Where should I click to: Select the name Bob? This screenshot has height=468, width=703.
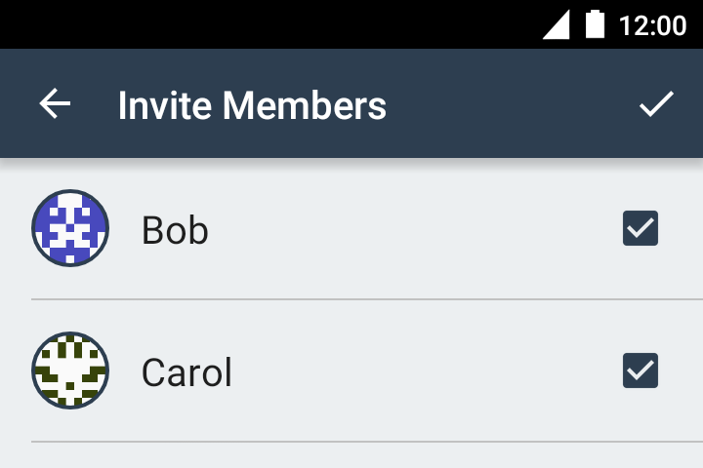click(175, 230)
